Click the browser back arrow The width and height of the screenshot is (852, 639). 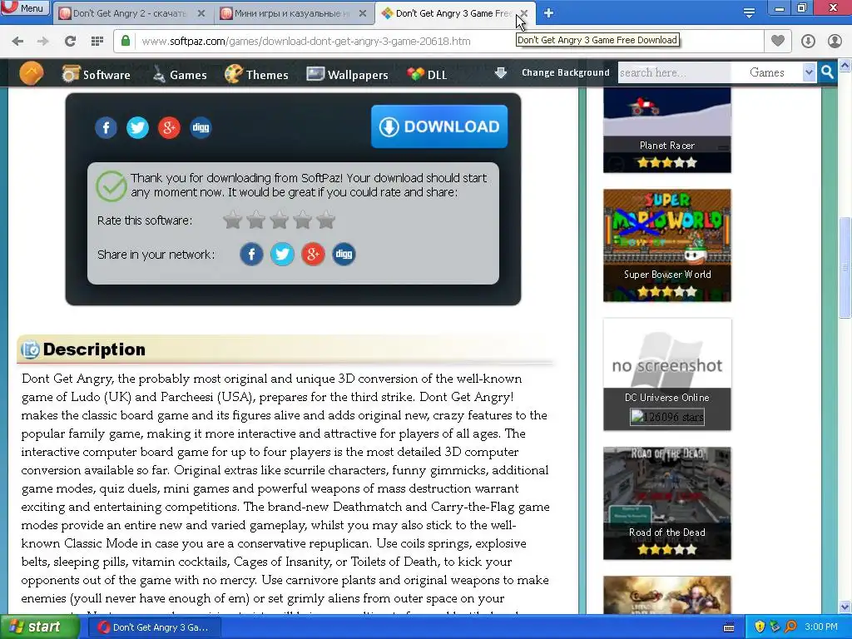[x=18, y=42]
